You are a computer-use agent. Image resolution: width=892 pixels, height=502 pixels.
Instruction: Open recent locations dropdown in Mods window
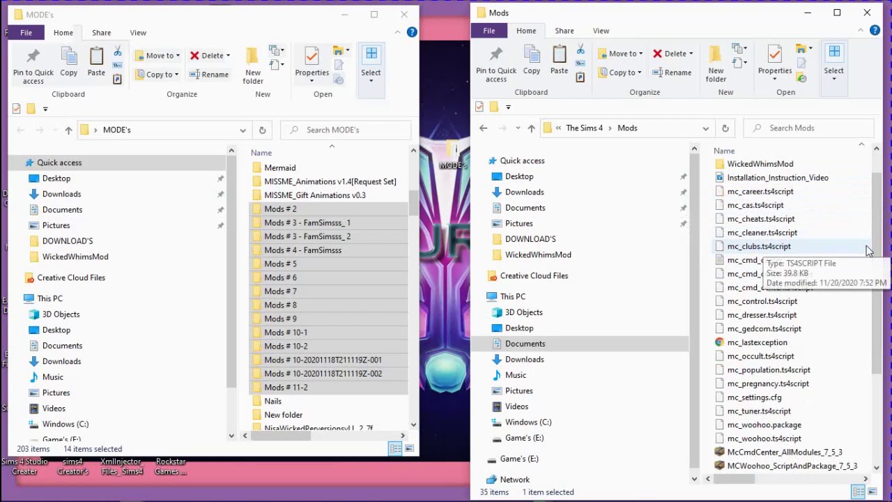pos(518,128)
